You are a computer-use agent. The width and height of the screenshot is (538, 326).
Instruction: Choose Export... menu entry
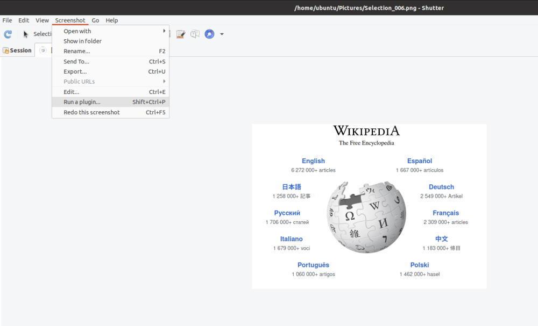pos(110,71)
